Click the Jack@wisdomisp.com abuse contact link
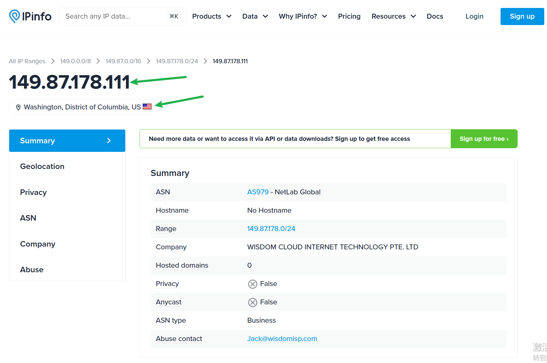The image size is (547, 363). 282,339
